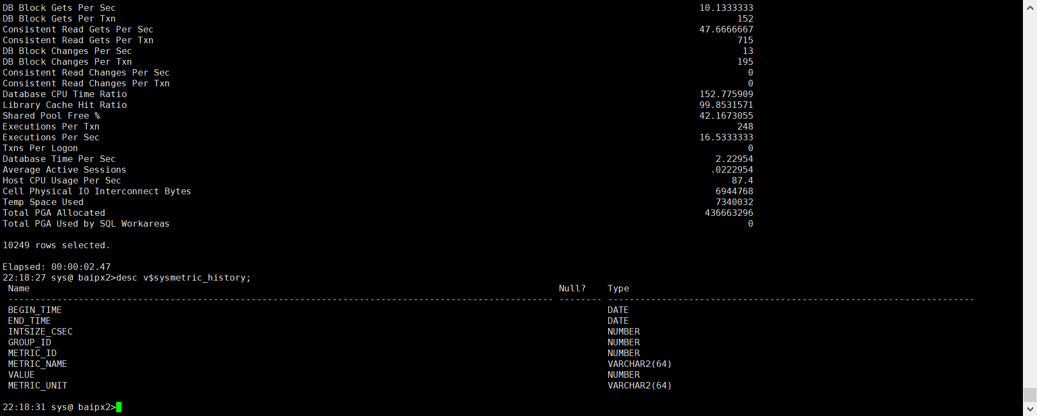The image size is (1037, 416).
Task: Click 'Consistent Read Changes Per Sec' row
Action: (x=378, y=73)
